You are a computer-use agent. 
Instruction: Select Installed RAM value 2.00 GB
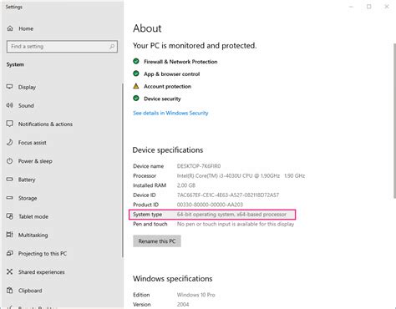tap(186, 185)
